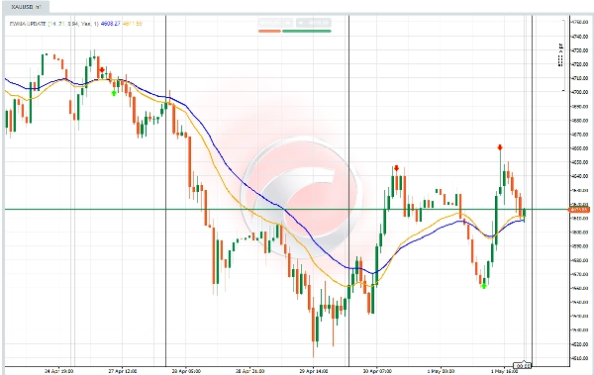Click the blue indicator value 4608.27
This screenshot has height=375, width=594.
[x=110, y=24]
